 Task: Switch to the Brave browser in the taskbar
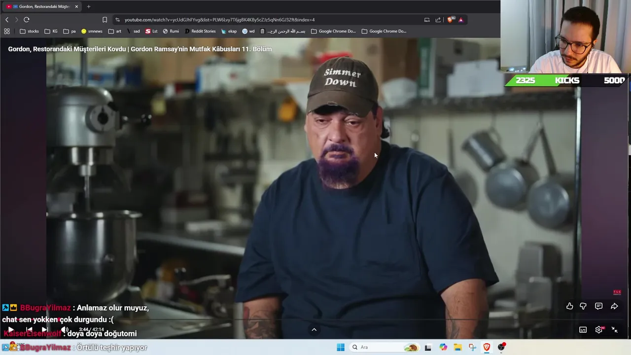point(487,347)
